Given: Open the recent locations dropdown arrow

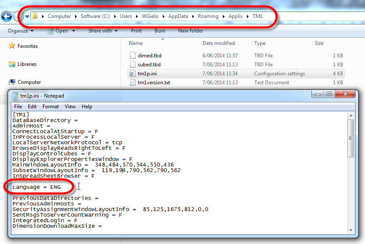Looking at the screenshot, I should coord(27,17).
